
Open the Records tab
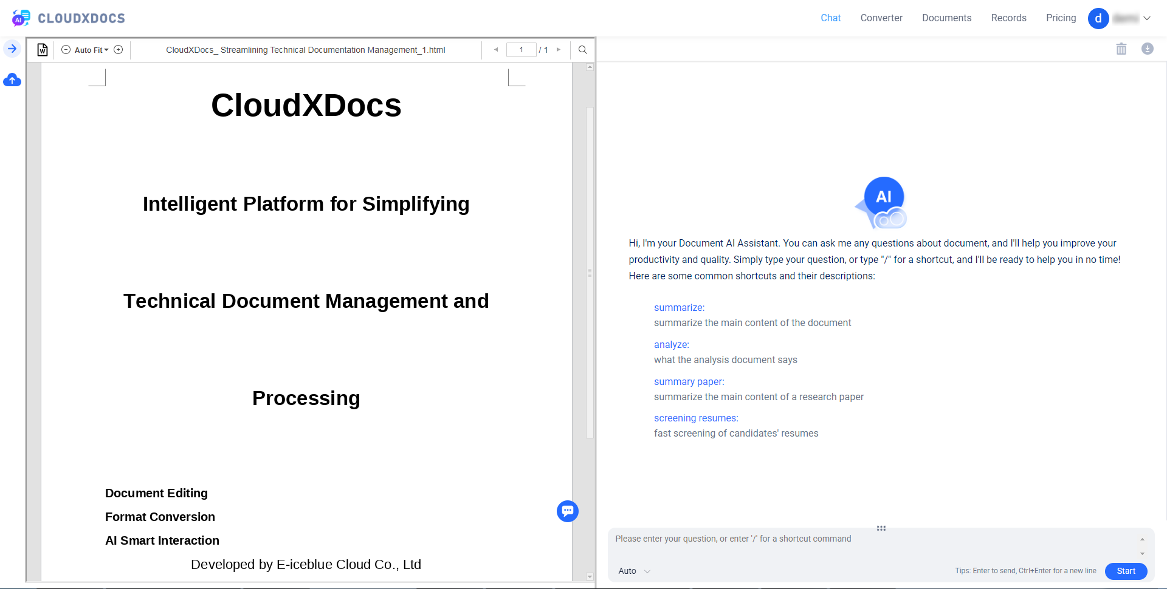[1008, 18]
